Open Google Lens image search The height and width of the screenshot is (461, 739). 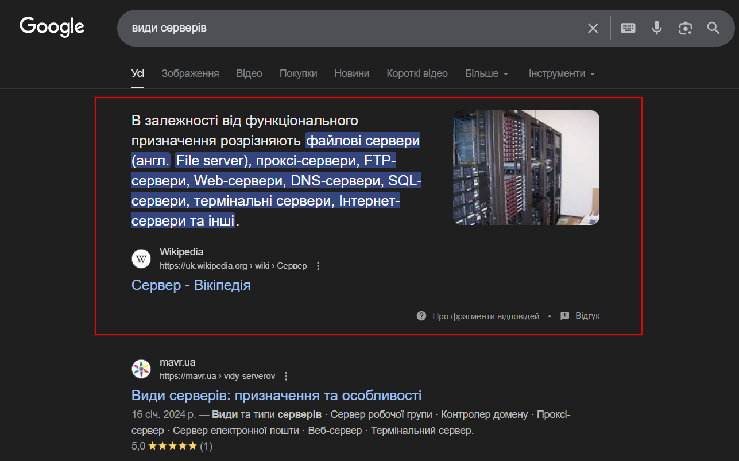pyautogui.click(x=685, y=28)
